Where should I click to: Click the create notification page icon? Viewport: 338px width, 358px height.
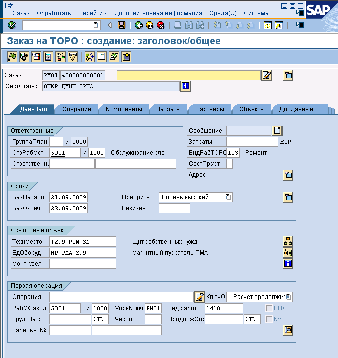pyautogui.click(x=277, y=131)
